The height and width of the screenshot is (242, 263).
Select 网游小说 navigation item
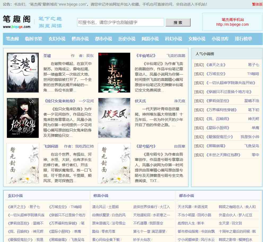click(150, 39)
